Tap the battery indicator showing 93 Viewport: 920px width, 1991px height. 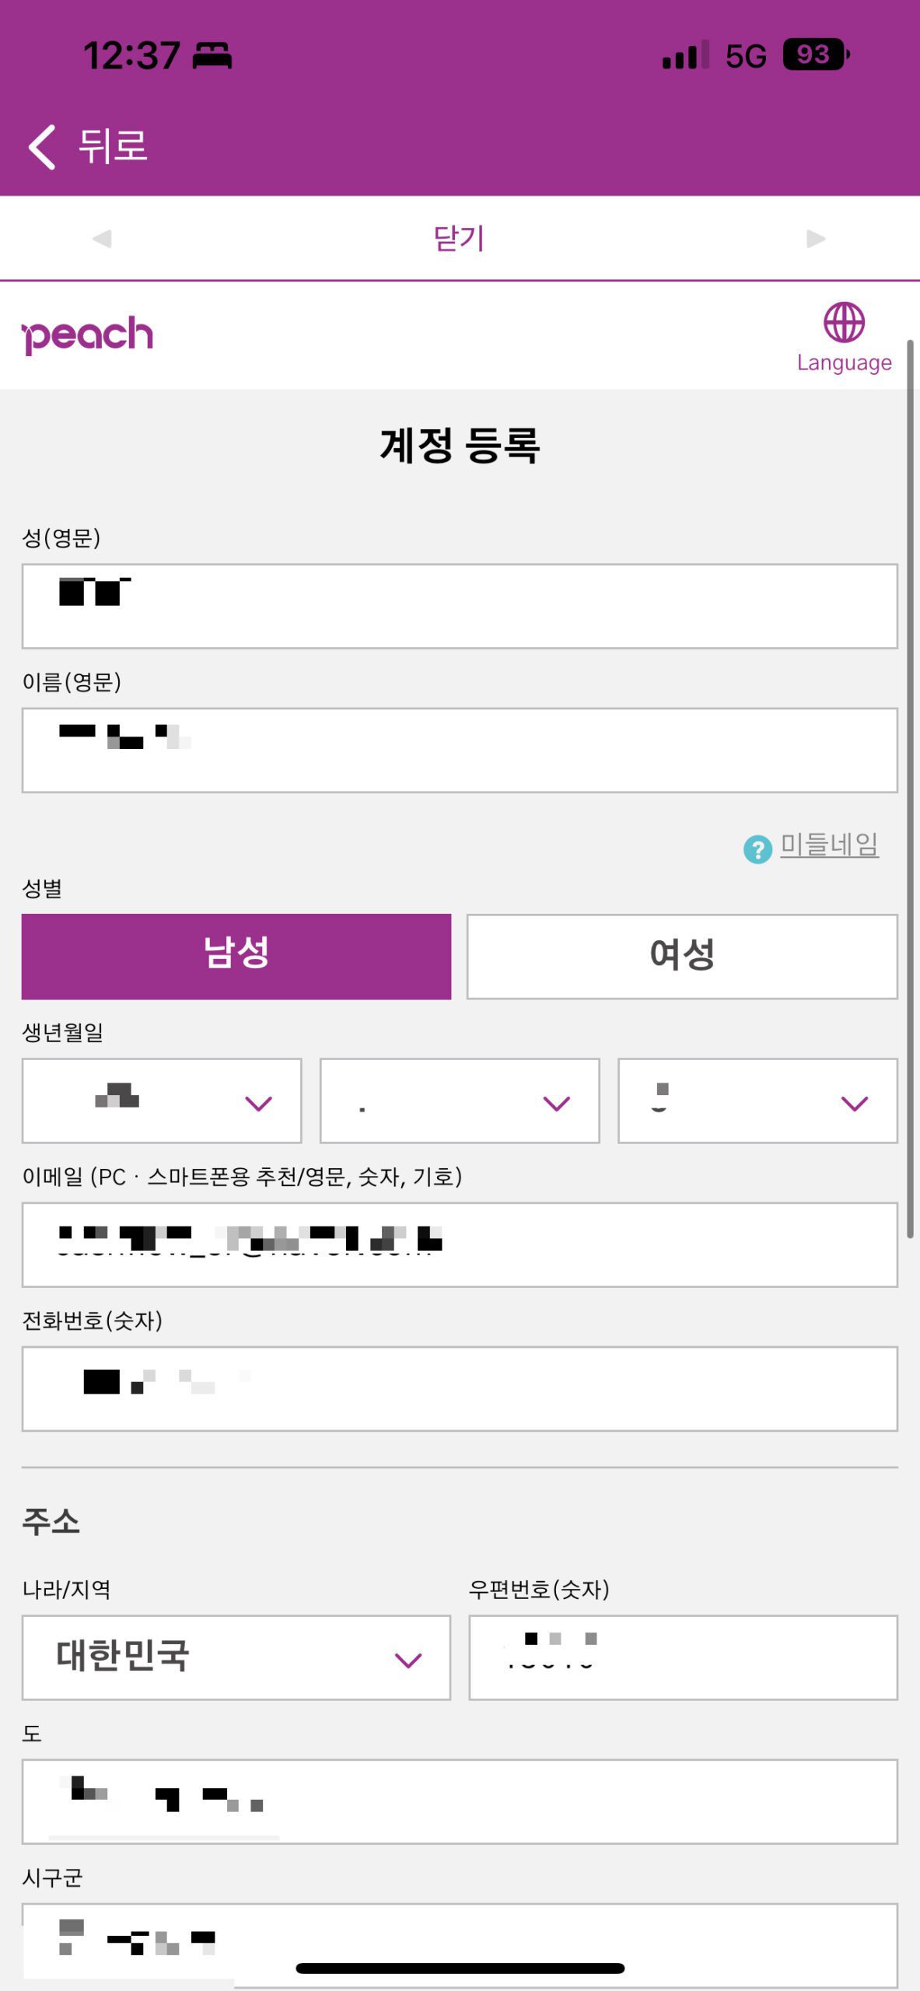(x=813, y=55)
